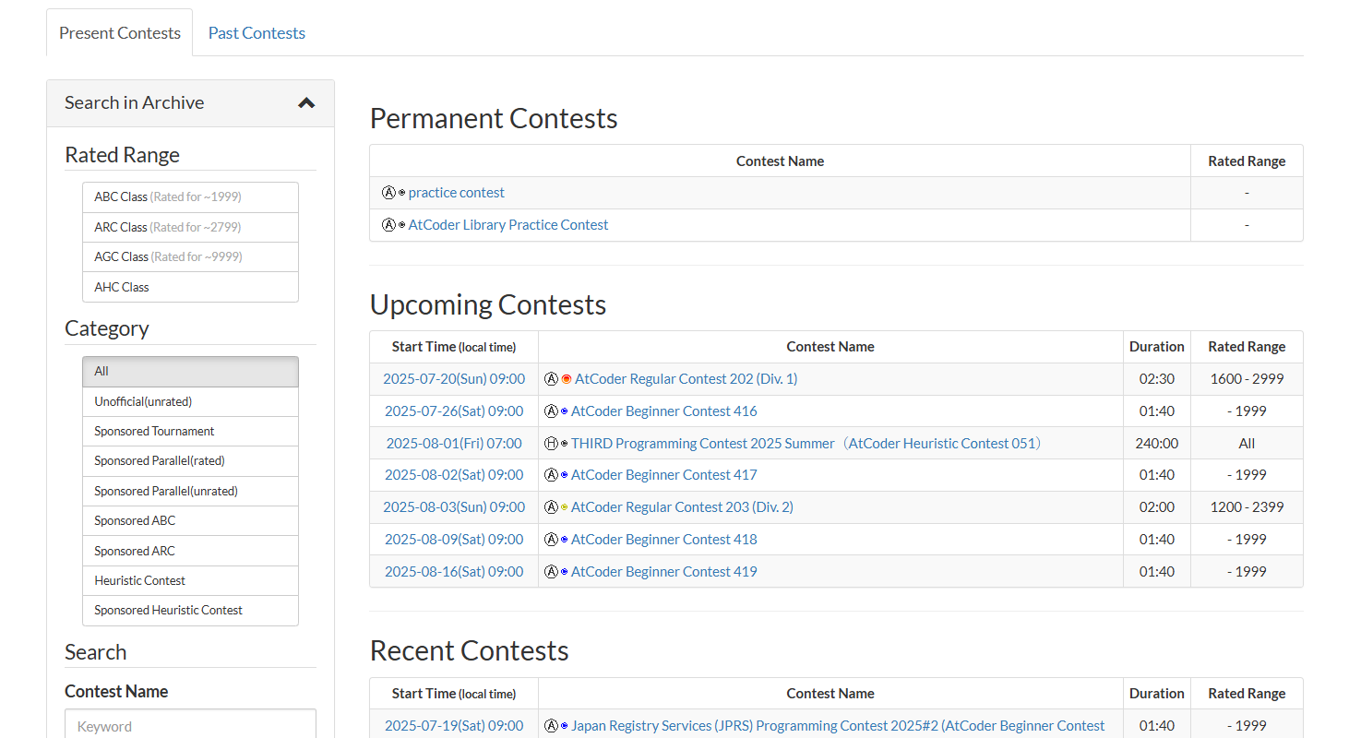The width and height of the screenshot is (1349, 738).
Task: Pick the Unofficial(unrated) category option
Action: pos(190,401)
